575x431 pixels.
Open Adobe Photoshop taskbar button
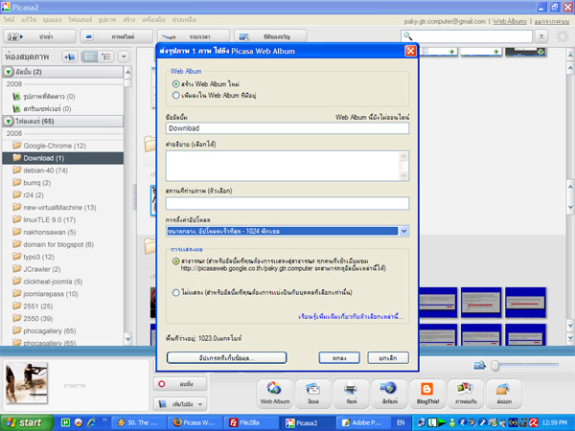[x=361, y=422]
